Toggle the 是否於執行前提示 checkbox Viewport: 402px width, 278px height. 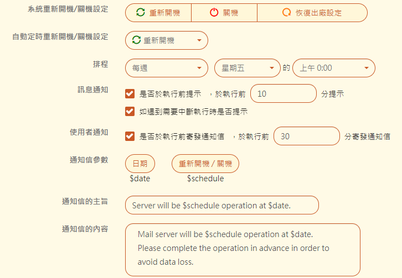130,93
